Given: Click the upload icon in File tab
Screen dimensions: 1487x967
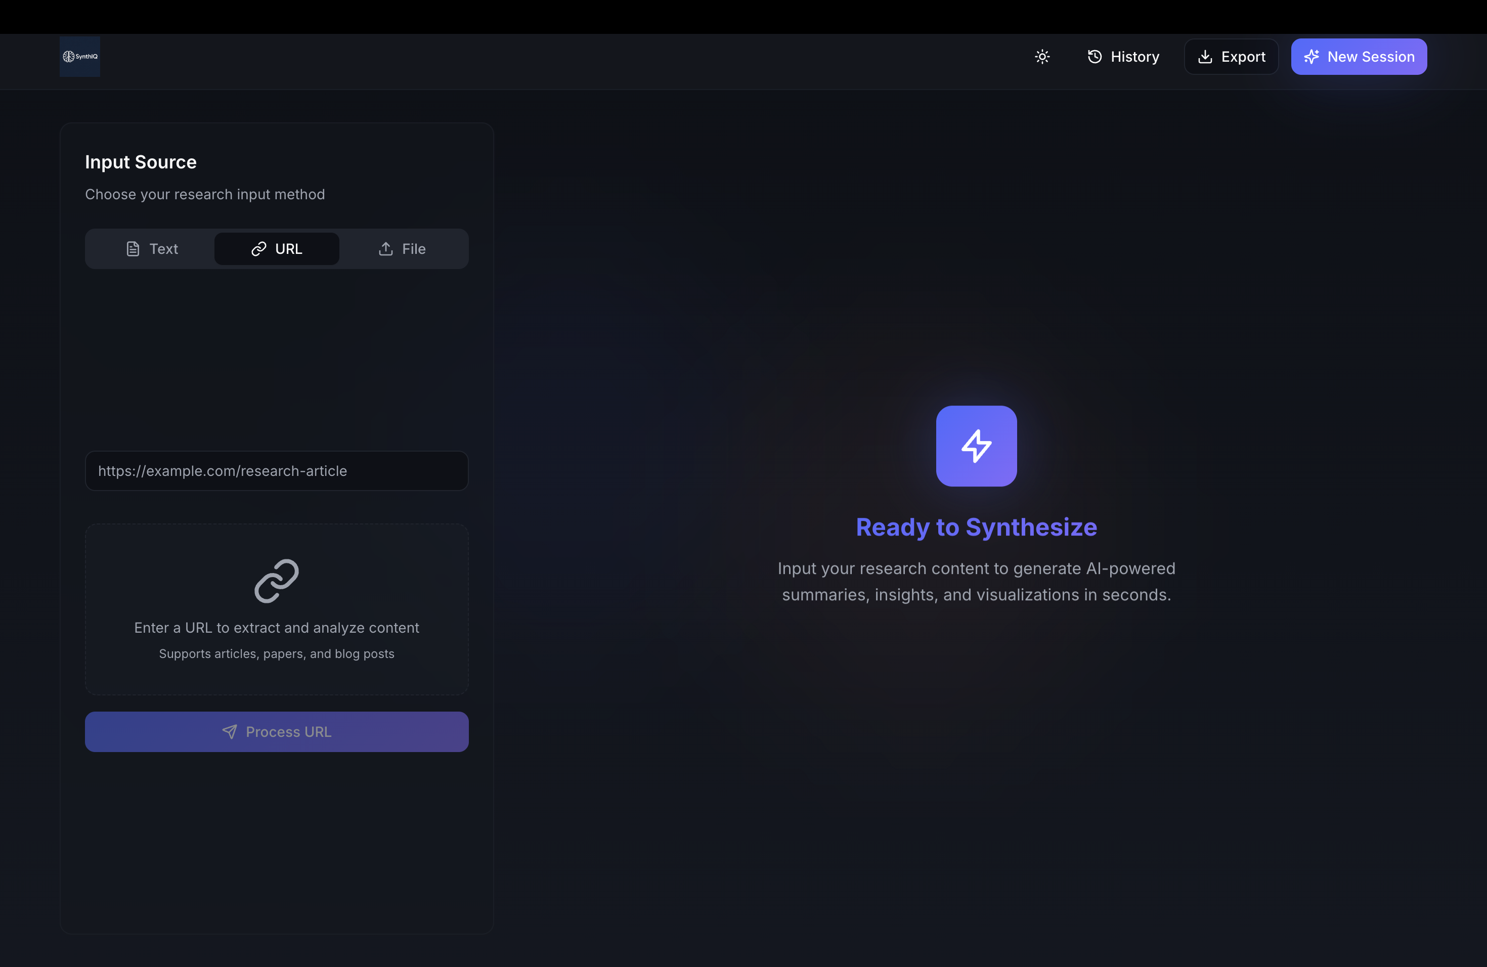Looking at the screenshot, I should tap(385, 249).
